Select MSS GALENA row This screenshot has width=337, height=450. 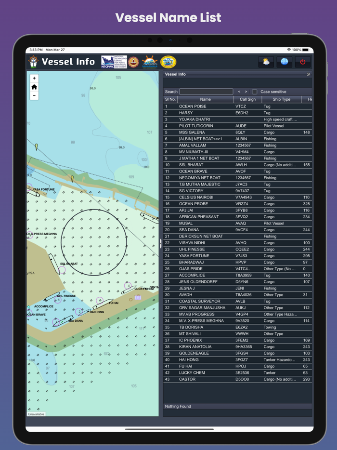(237, 132)
